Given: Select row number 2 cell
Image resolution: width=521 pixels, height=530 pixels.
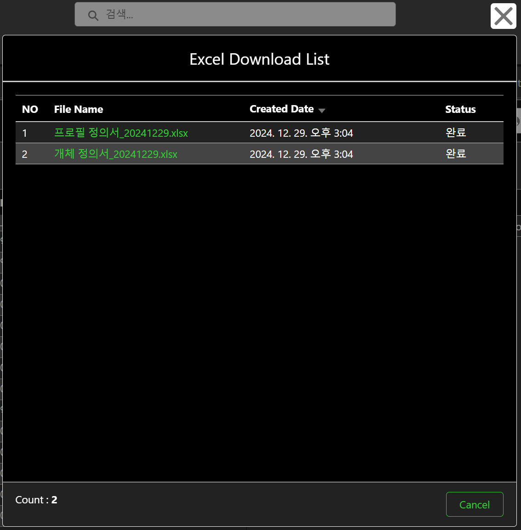Looking at the screenshot, I should pos(25,154).
